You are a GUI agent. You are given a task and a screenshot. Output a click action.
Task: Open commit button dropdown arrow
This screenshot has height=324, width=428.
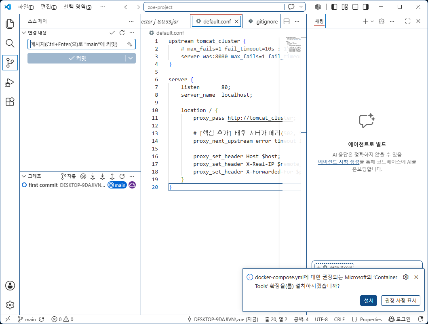131,58
